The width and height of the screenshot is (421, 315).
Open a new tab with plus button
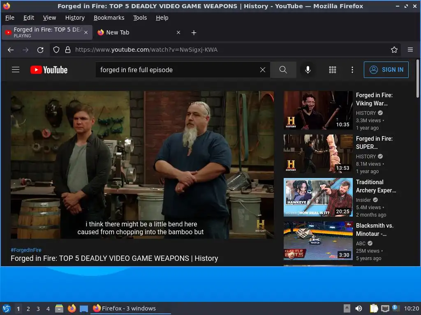point(194,33)
